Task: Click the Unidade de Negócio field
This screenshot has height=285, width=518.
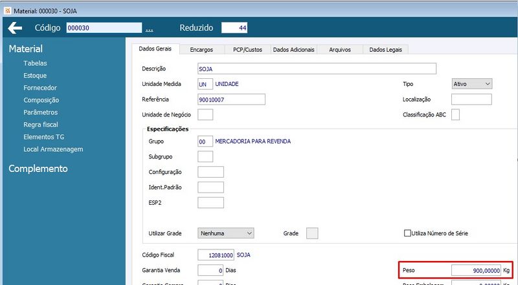Action: pyautogui.click(x=205, y=115)
